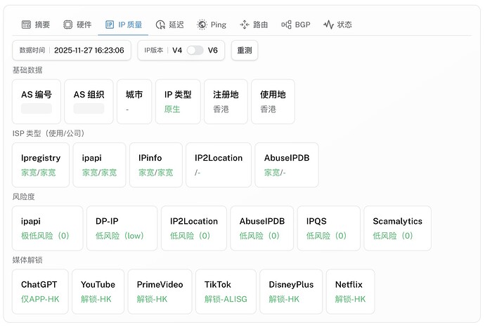485x327 pixels.
Task: Click TikTok 解锁-ALISG card
Action: pos(226,291)
